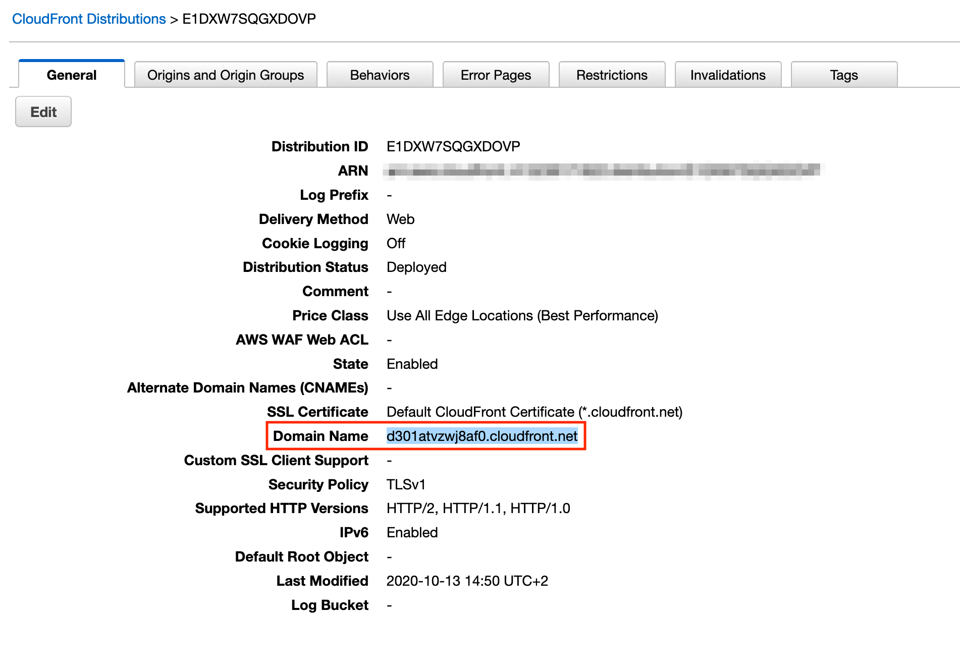
Task: Click the Last Modified timestamp value
Action: [467, 581]
